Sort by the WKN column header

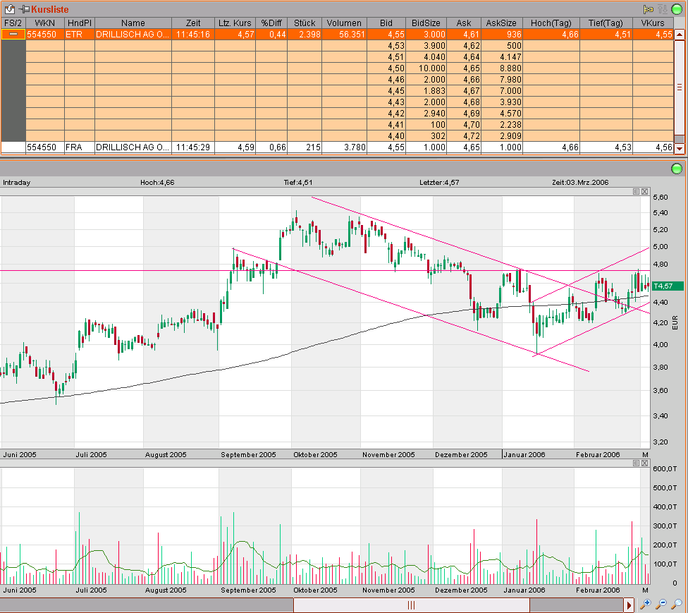[44, 23]
